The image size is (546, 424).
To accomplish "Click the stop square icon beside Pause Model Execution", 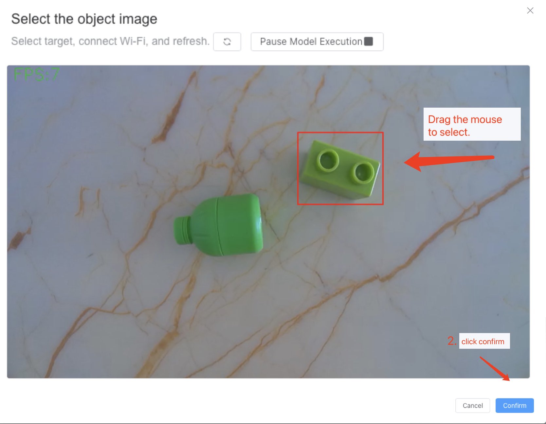I will (369, 42).
